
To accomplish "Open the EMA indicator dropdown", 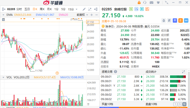I will tap(3, 15).
